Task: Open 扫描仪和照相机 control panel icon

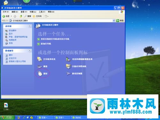Action: [76, 66]
